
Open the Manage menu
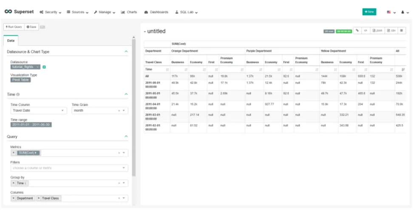click(x=105, y=12)
